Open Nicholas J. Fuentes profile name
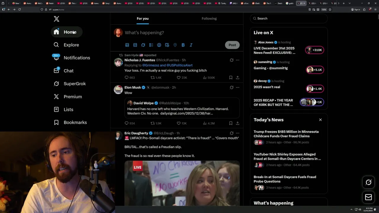Screen dimensions: 379x213 coord(140,60)
